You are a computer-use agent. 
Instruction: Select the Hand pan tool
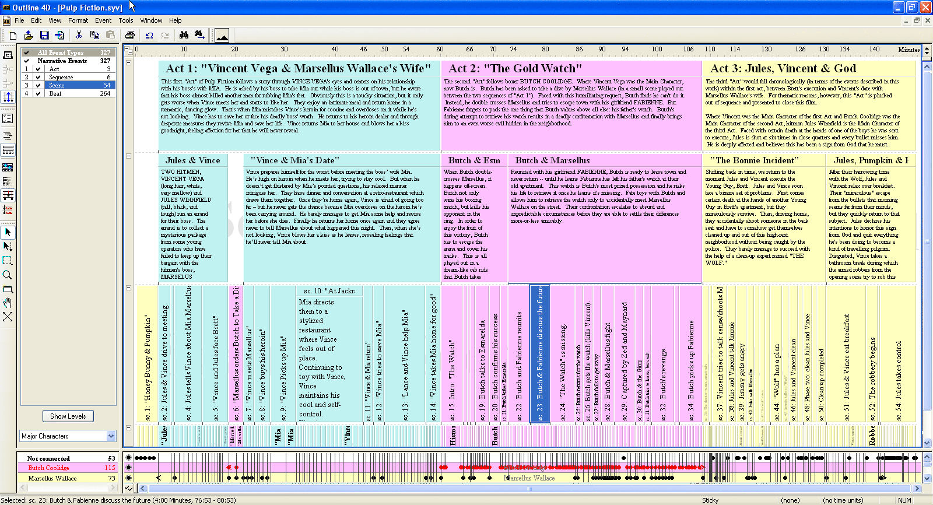tap(8, 303)
